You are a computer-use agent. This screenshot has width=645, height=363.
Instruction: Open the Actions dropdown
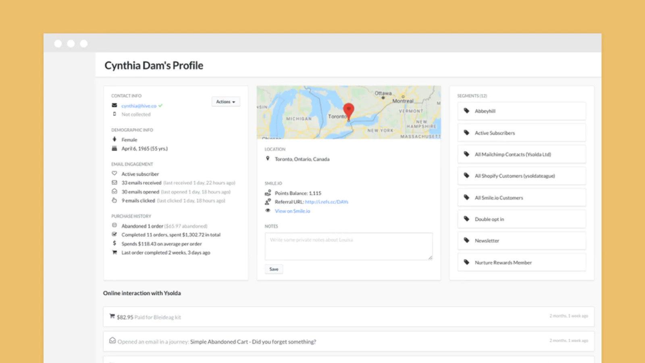click(225, 102)
